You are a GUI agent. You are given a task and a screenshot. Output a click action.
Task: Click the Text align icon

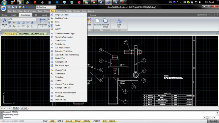pos(52,77)
